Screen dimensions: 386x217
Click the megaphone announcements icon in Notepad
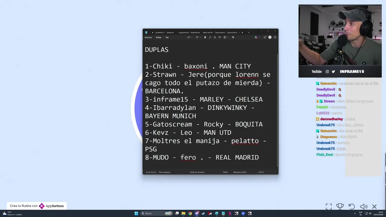[265, 37]
